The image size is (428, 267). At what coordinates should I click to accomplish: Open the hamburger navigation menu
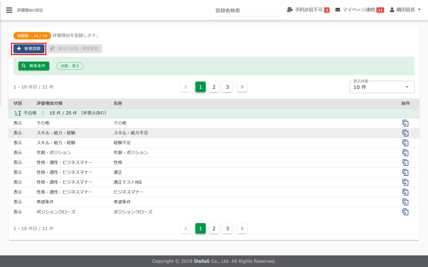point(9,10)
